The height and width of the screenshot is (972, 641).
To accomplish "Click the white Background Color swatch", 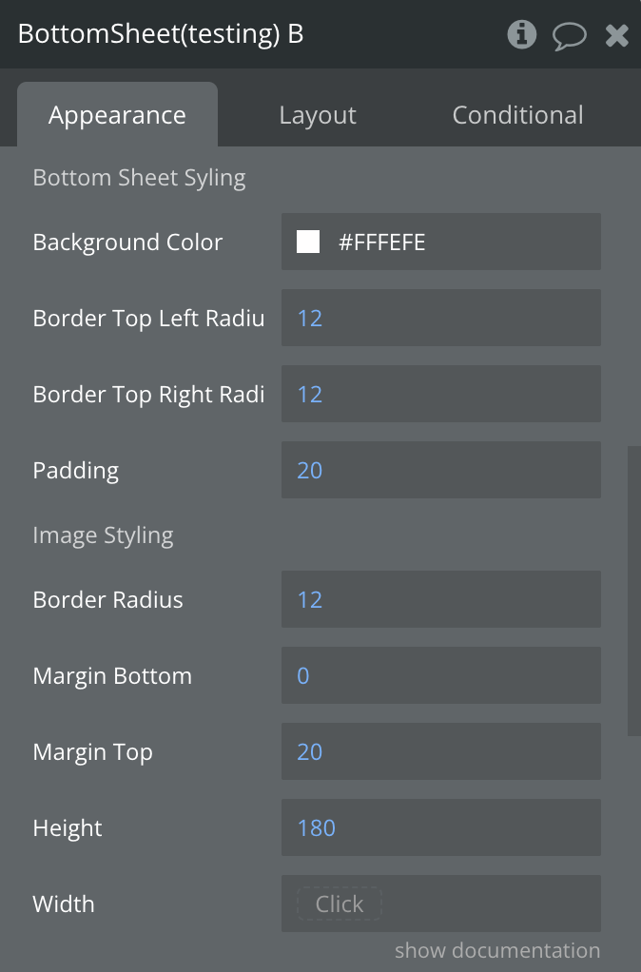I will pos(308,242).
